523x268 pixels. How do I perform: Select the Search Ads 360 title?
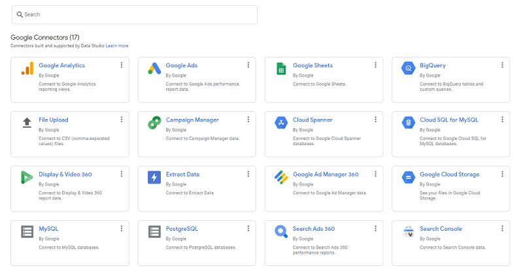[x=314, y=229]
